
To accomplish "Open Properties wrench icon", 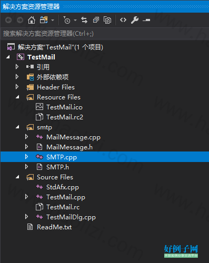I will 135,20.
